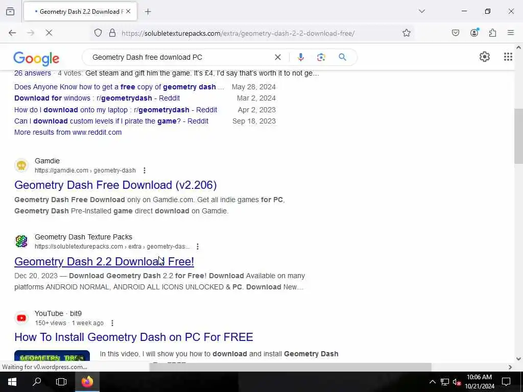Click the vertical scrollbar thumb
This screenshot has width=523, height=392.
[518, 136]
